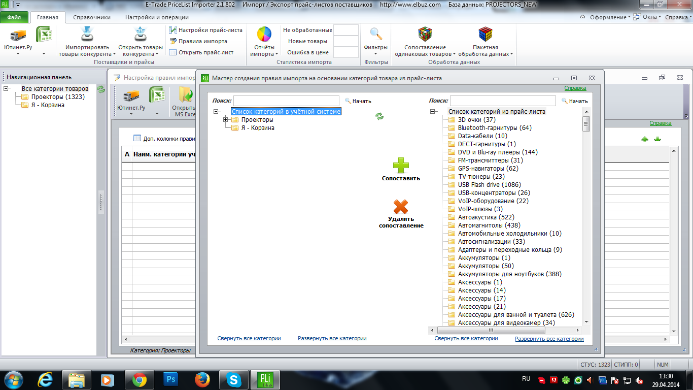The width and height of the screenshot is (693, 390).
Task: Click the Доп. колонки правил button
Action: (x=164, y=138)
